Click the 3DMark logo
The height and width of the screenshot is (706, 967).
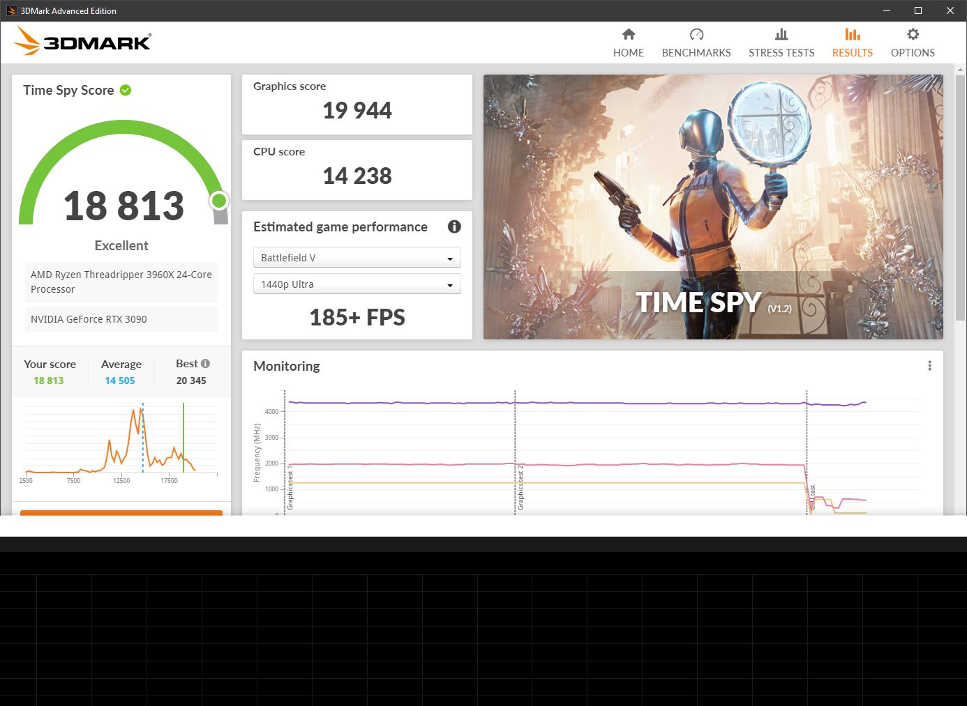pos(82,41)
